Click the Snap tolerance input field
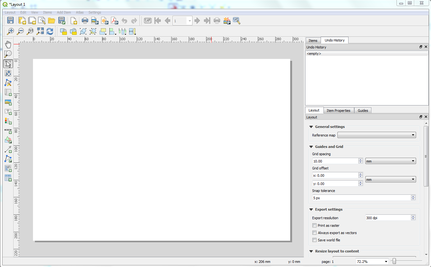 (361, 198)
